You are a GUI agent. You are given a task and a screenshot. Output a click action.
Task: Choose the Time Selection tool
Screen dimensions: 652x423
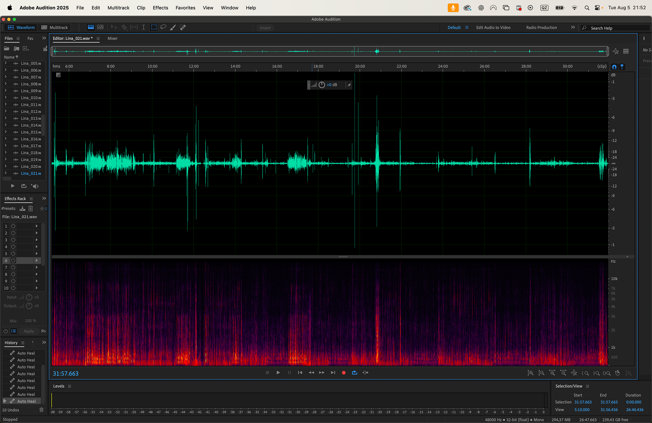[x=144, y=27]
